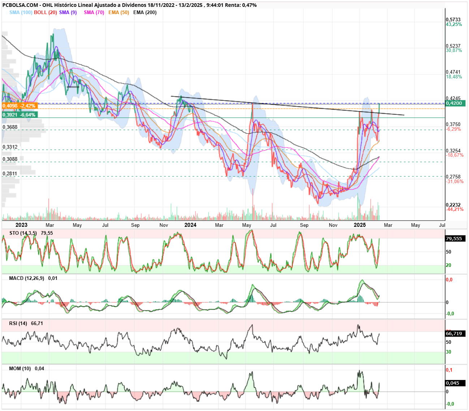This screenshot has width=469, height=411.
Task: Click the STO (14,3,5) indicator label
Action: tap(23, 233)
